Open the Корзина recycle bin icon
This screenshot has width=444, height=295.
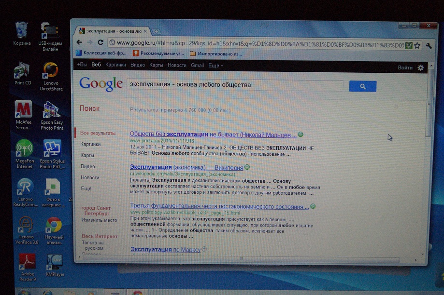coord(22,33)
